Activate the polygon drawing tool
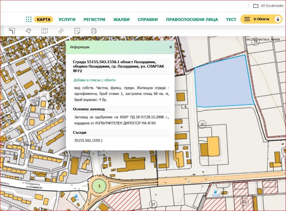The height and width of the screenshot is (211, 286). point(28,31)
